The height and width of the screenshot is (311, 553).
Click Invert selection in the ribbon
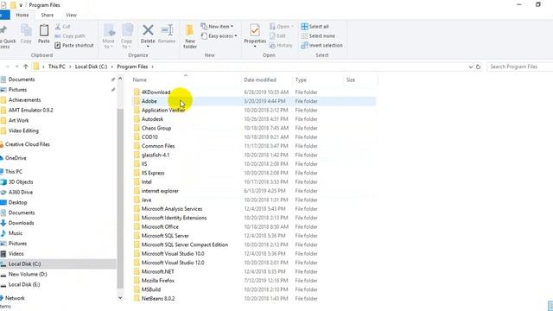pyautogui.click(x=321, y=45)
